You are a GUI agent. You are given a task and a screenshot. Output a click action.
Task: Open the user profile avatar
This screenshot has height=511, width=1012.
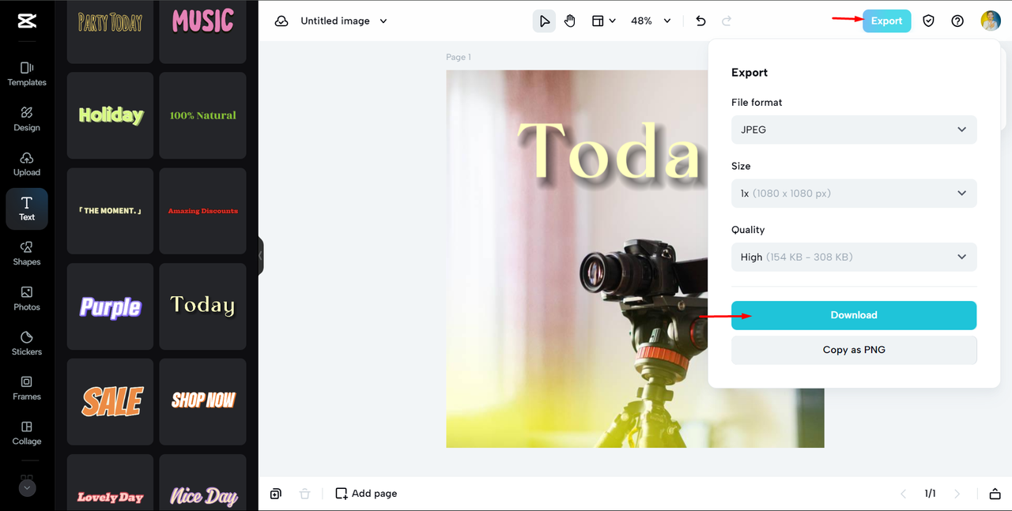(991, 21)
